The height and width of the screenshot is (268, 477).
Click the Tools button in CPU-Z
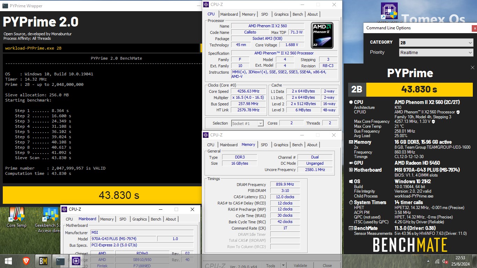click(x=271, y=266)
